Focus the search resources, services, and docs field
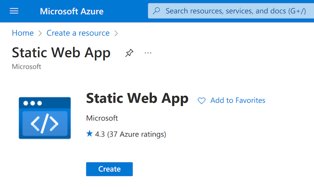 tap(235, 11)
